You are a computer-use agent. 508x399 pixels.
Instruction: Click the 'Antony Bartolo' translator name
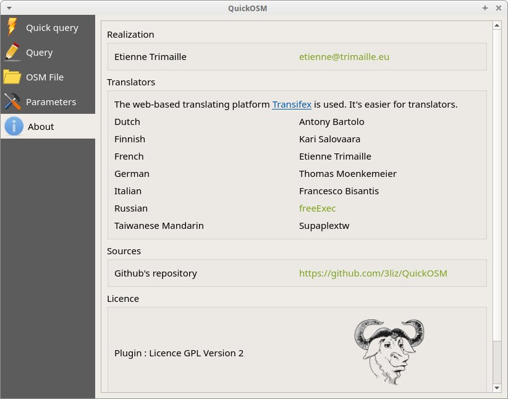click(x=331, y=122)
